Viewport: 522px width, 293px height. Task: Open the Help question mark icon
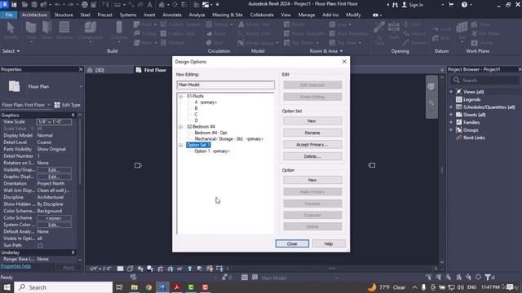pyautogui.click(x=464, y=5)
